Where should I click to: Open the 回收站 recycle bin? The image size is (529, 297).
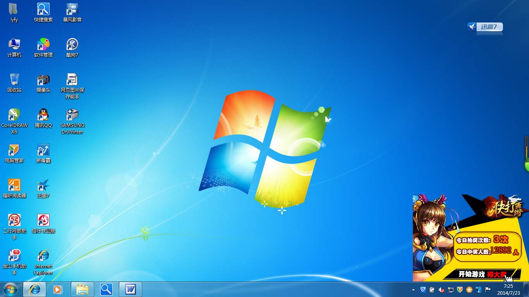14,83
